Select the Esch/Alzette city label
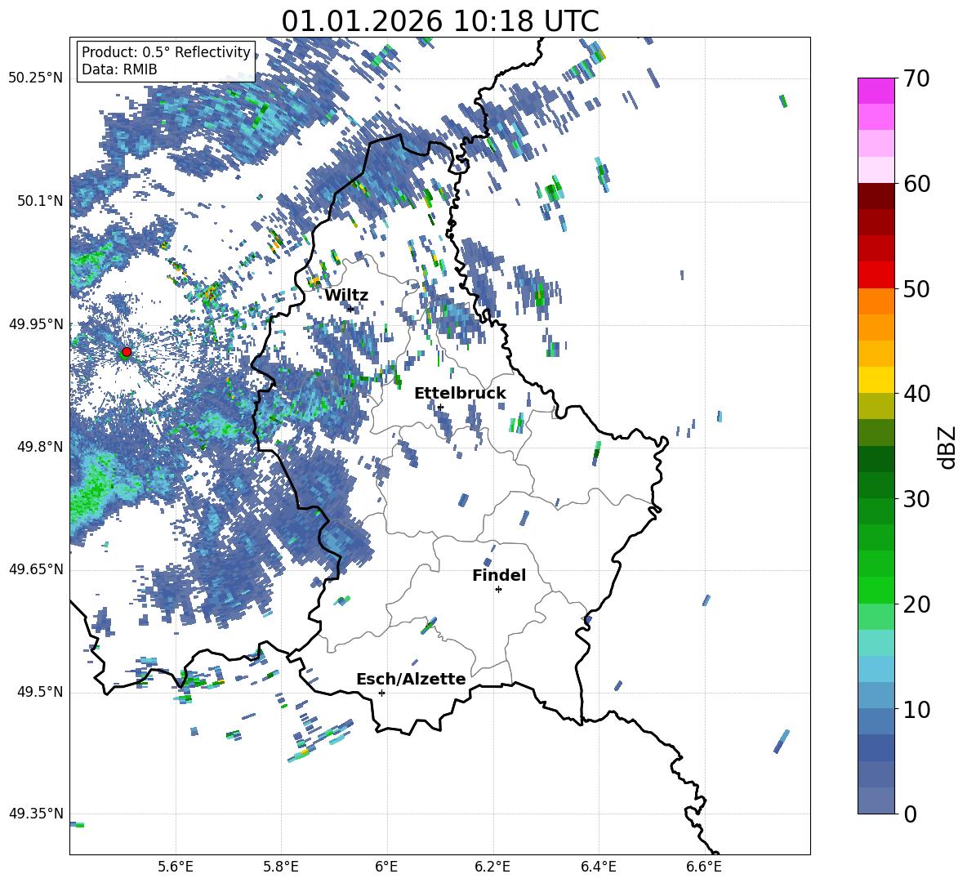This screenshot has height=883, width=967. click(x=411, y=679)
